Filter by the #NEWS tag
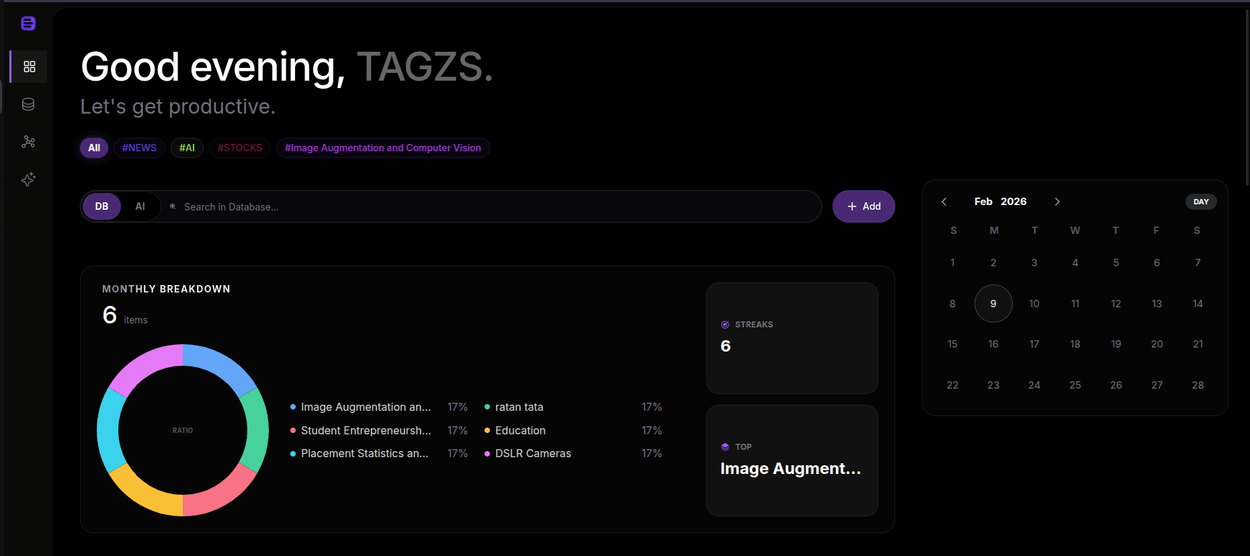The height and width of the screenshot is (556, 1250). (139, 148)
